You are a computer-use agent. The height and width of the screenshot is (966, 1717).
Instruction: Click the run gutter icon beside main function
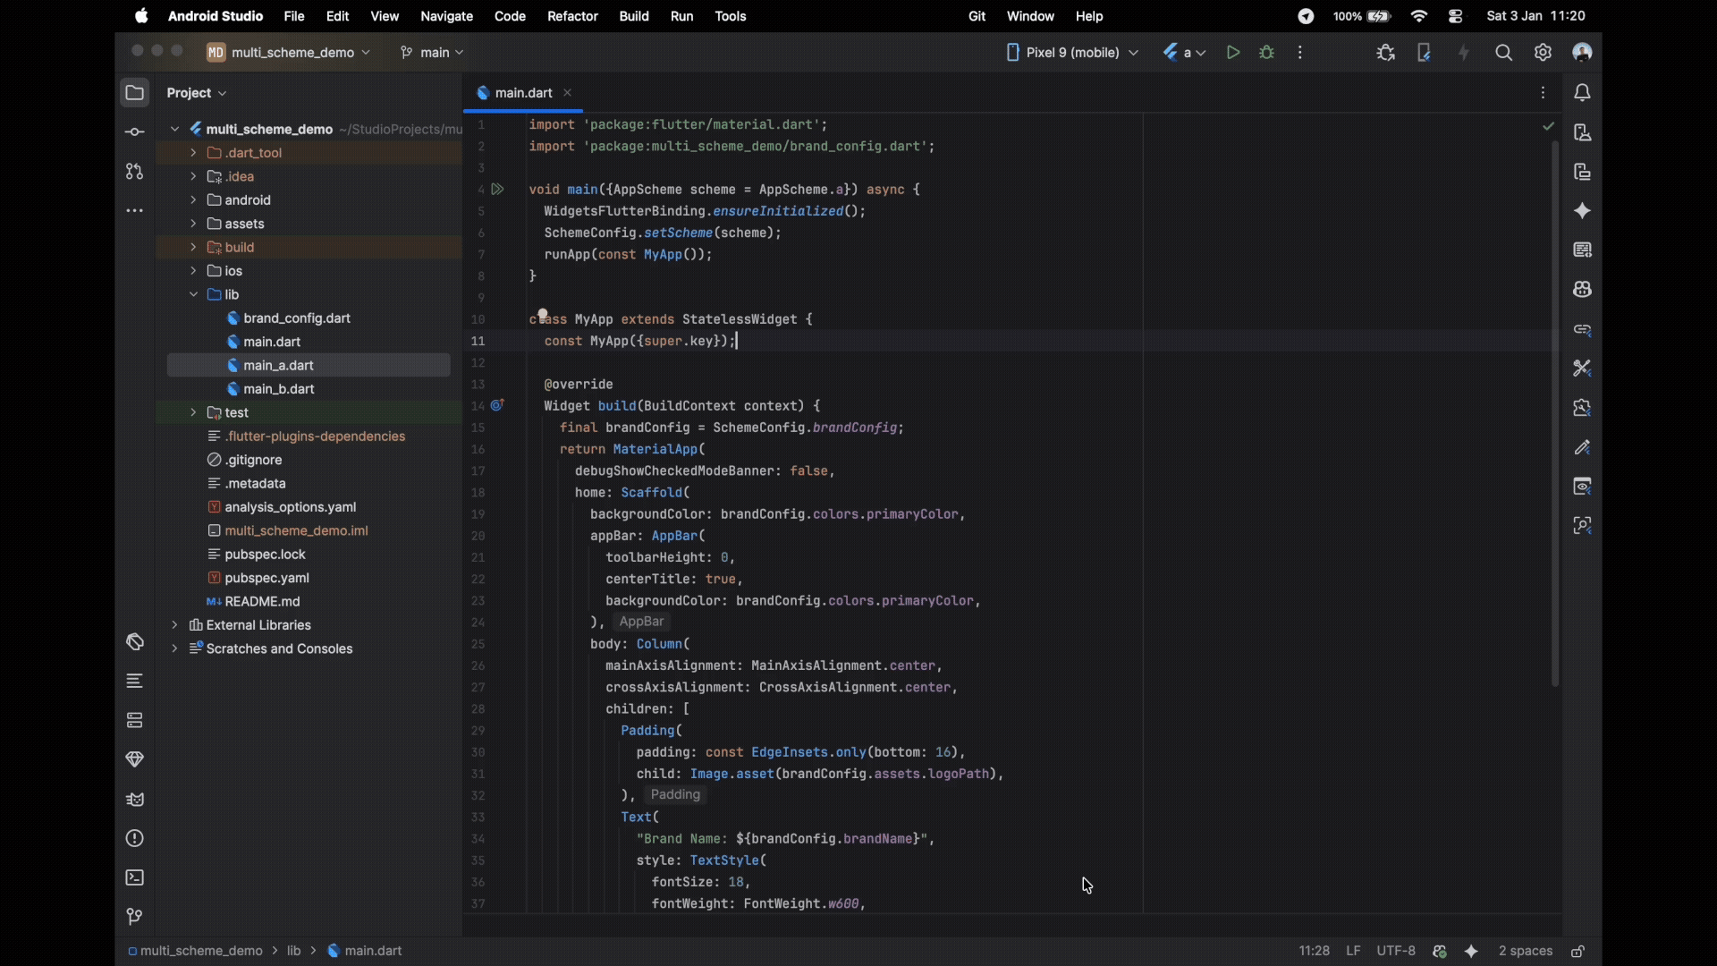pos(498,190)
